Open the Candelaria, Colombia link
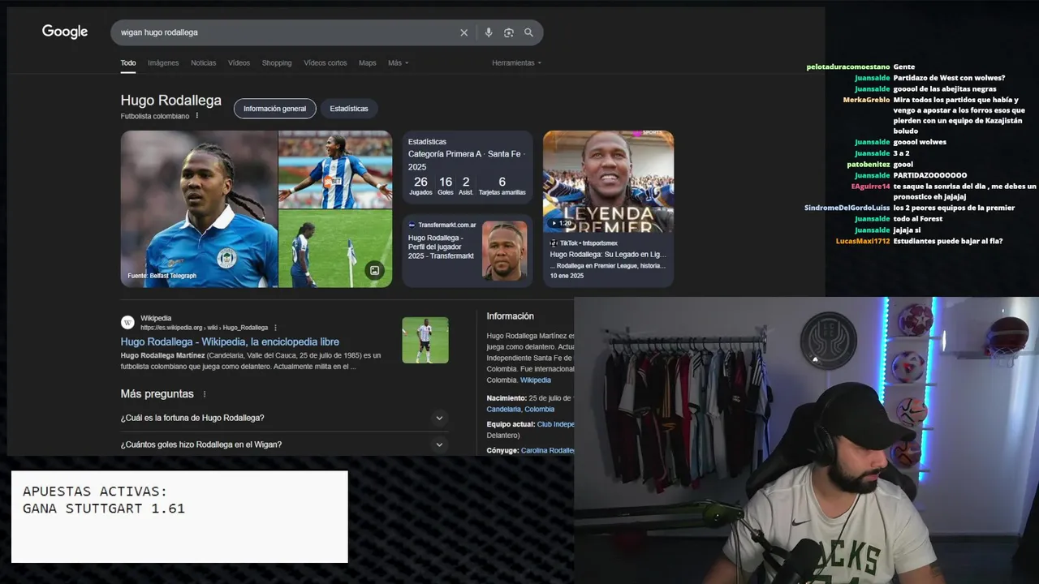The image size is (1039, 584). click(x=520, y=410)
